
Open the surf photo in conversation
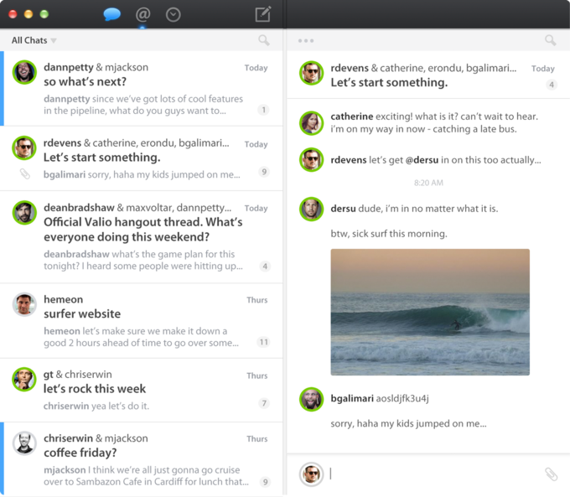(430, 312)
